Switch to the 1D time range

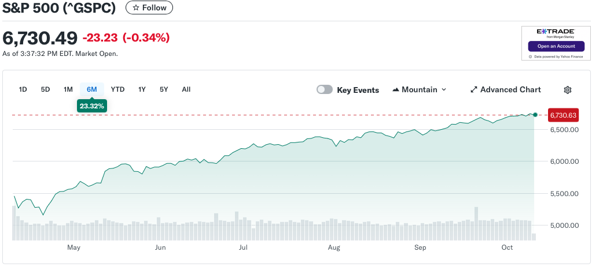(x=23, y=89)
